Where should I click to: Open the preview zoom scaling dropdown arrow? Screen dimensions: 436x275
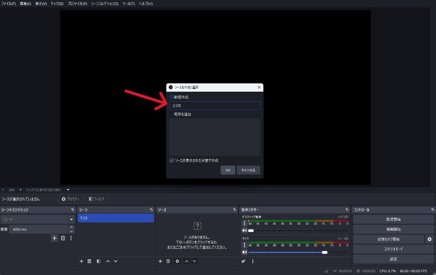[68, 190]
